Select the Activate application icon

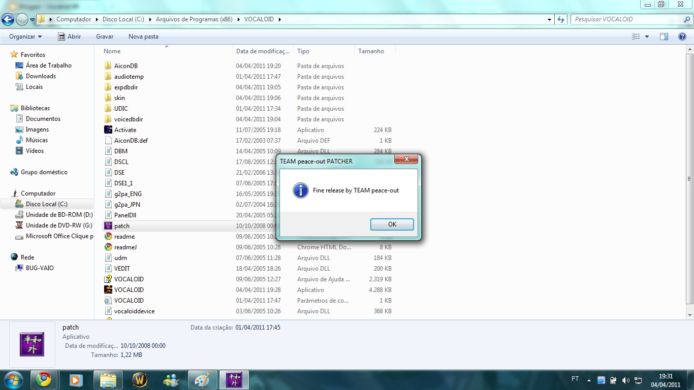pyautogui.click(x=108, y=130)
